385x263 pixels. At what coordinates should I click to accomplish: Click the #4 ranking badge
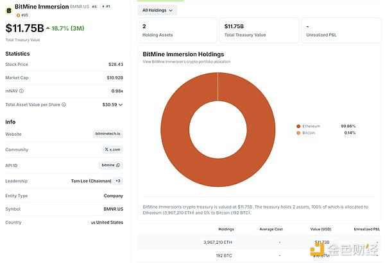coord(94,6)
